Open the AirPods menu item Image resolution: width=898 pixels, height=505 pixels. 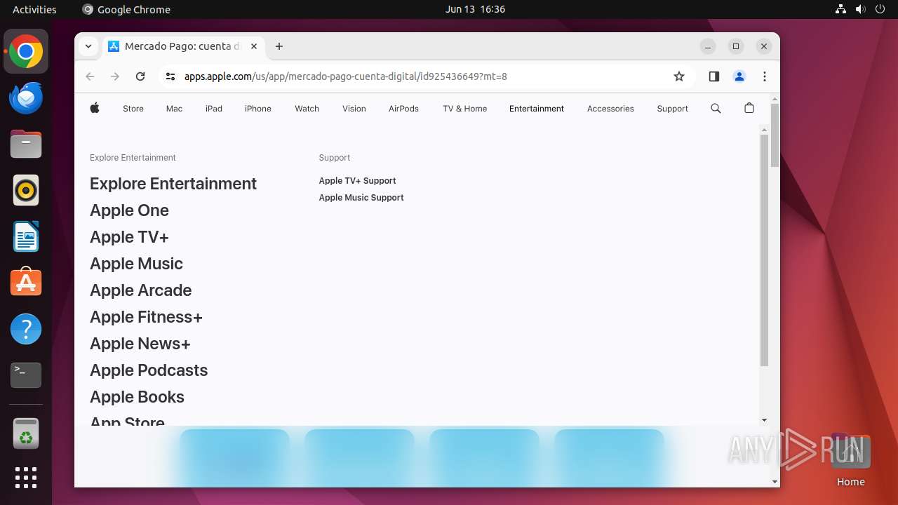403,109
